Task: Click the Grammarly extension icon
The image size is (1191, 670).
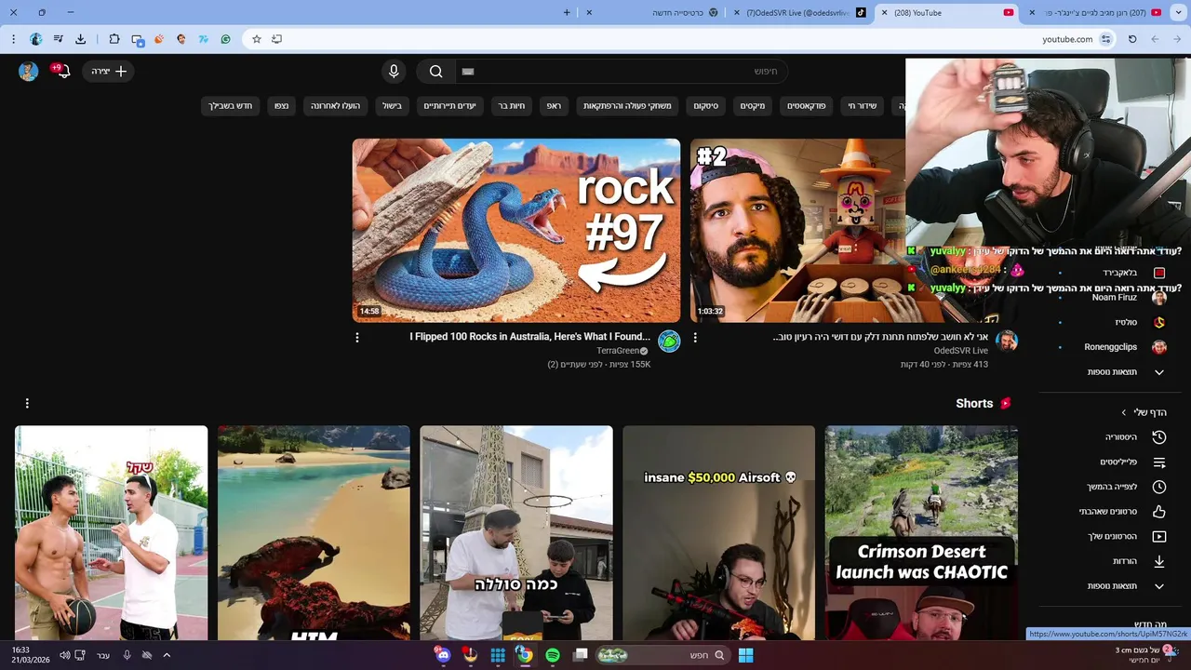Action: coord(225,39)
